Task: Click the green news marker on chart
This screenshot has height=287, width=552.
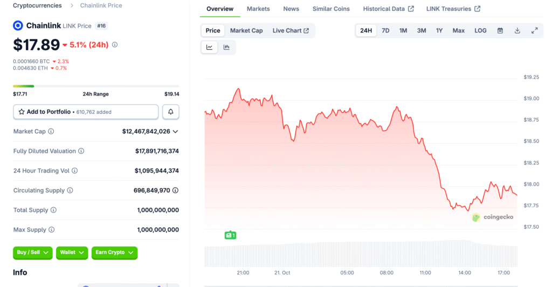Action: [x=230, y=235]
